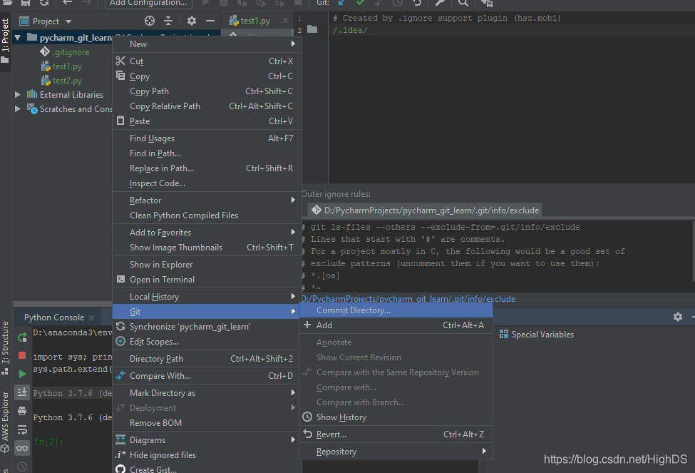Click Paste in context menu
Screen dimensions: 695x473
coord(207,121)
